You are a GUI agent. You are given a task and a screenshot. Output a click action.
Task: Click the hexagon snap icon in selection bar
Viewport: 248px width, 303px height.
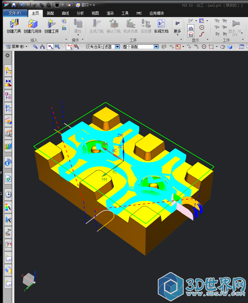[x=204, y=47]
